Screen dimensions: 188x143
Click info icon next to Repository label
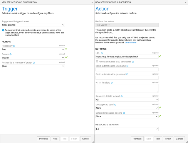[14, 46]
